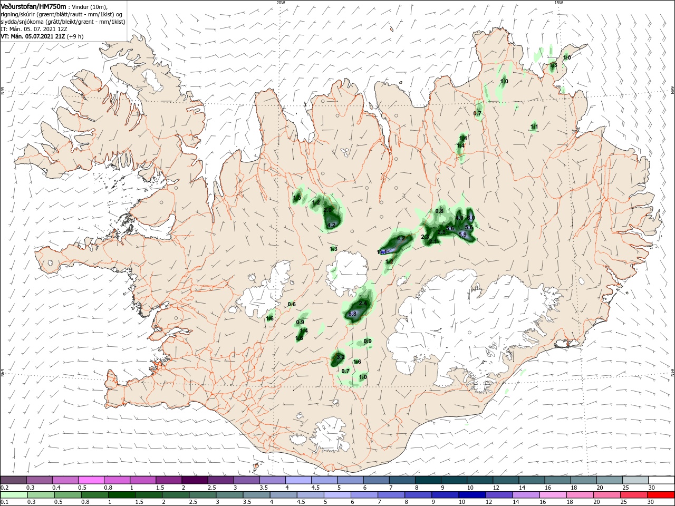Select the slate blue swatch labeled 6 in the upper legend row

tap(377, 480)
